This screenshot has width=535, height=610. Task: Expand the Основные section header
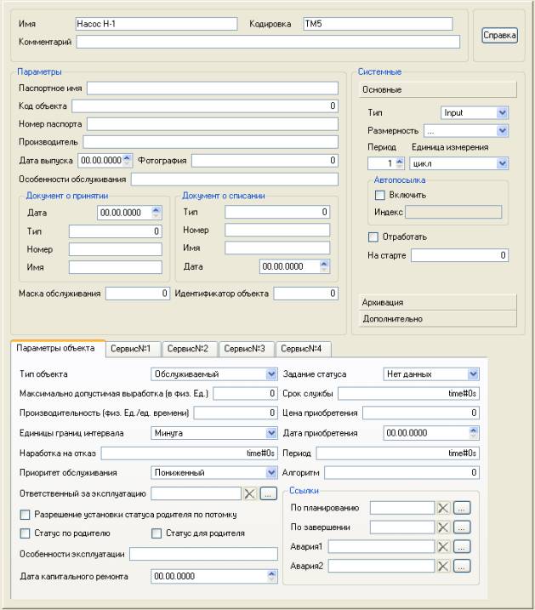437,89
